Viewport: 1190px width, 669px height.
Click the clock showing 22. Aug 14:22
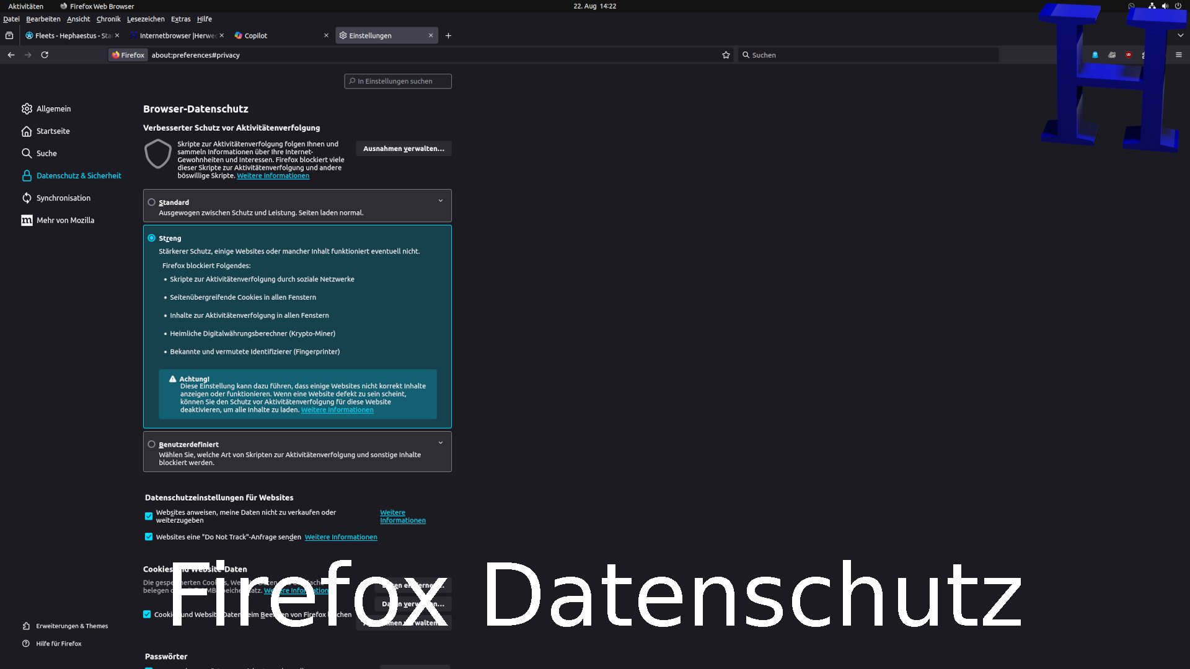click(594, 6)
